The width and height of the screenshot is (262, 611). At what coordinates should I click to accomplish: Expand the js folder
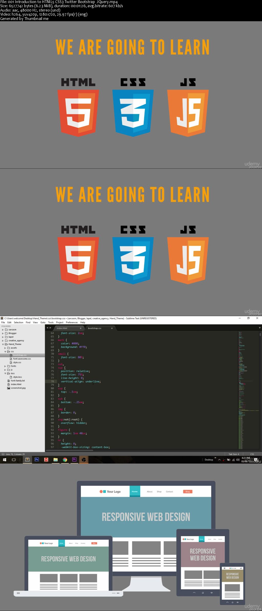coord(5,370)
